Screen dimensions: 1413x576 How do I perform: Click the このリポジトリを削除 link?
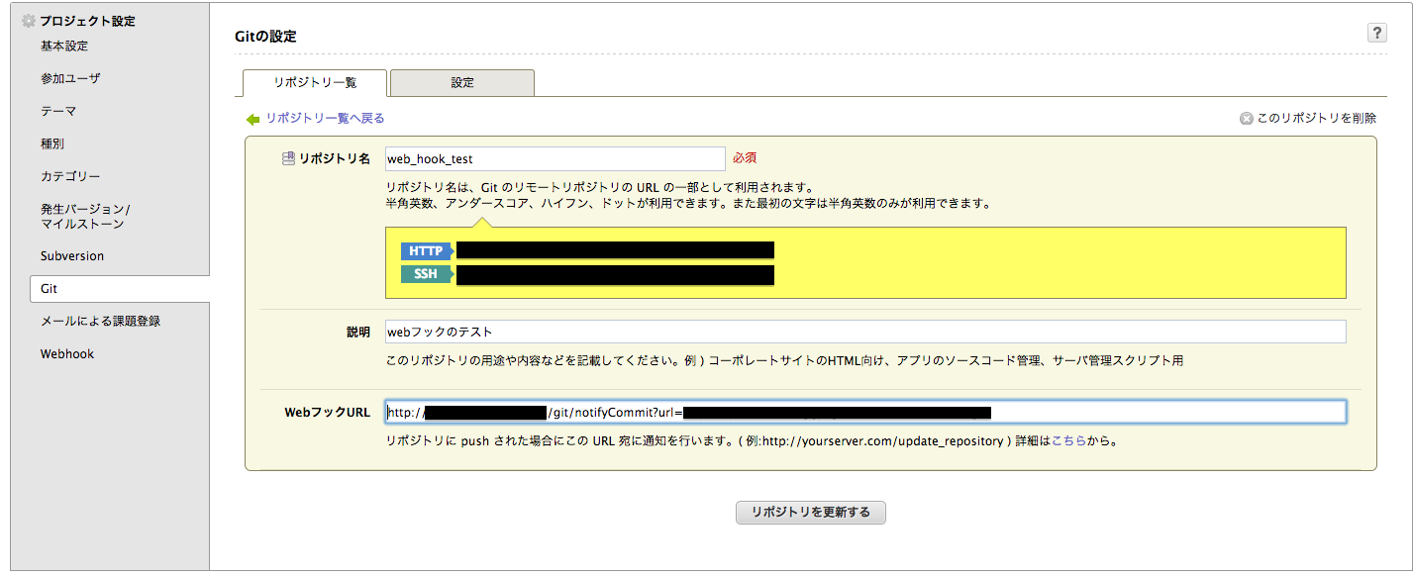(x=1315, y=117)
